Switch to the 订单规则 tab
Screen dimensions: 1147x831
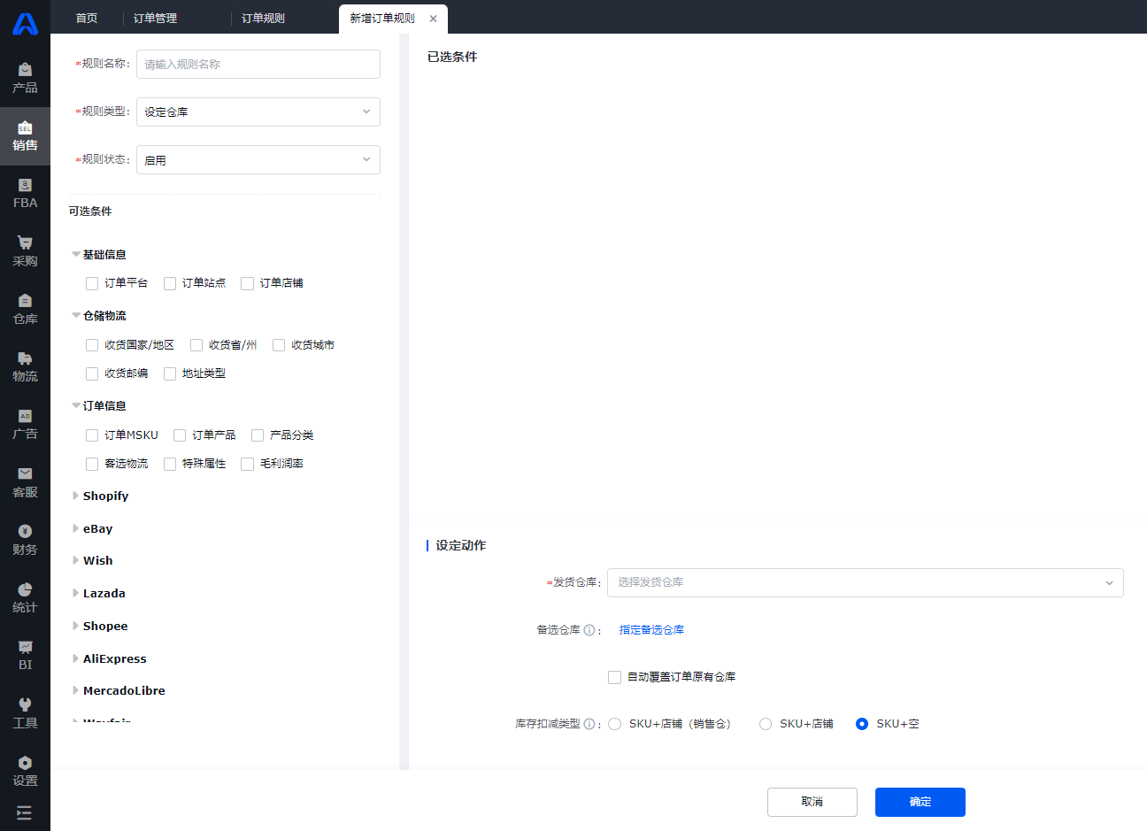[263, 19]
